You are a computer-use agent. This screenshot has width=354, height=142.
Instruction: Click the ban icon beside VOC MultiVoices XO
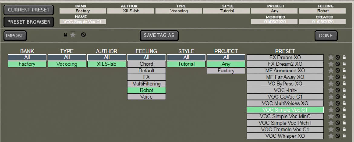point(338,103)
